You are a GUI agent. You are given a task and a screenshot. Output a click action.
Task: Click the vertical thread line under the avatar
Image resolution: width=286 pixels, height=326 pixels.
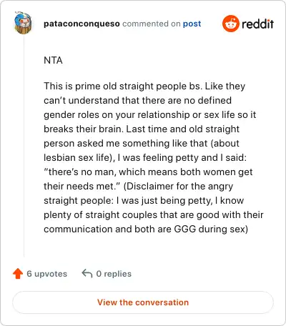(24, 145)
